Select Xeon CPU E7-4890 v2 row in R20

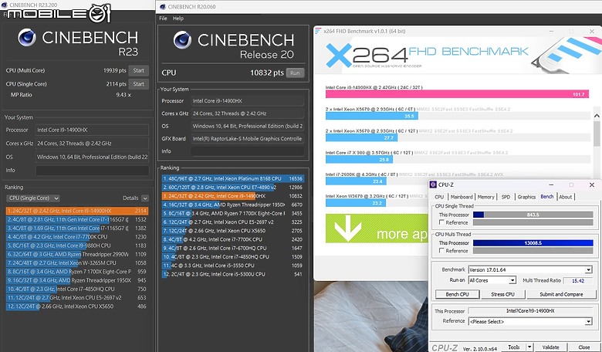tap(232, 188)
